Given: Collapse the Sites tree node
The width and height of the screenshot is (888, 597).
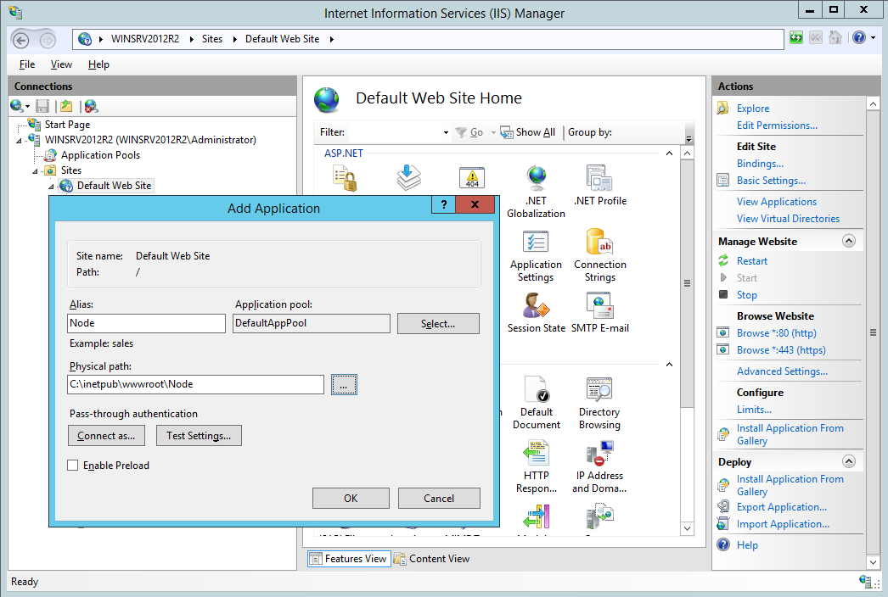Looking at the screenshot, I should click(35, 171).
